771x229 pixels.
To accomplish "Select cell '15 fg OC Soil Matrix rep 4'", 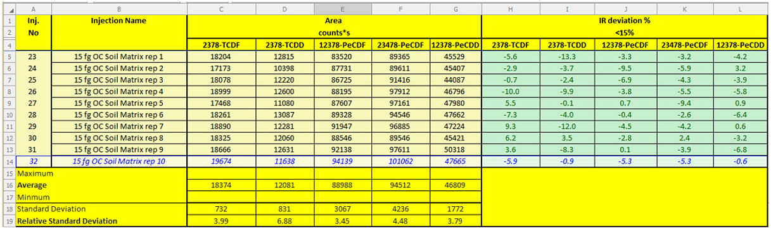I will click(x=118, y=91).
